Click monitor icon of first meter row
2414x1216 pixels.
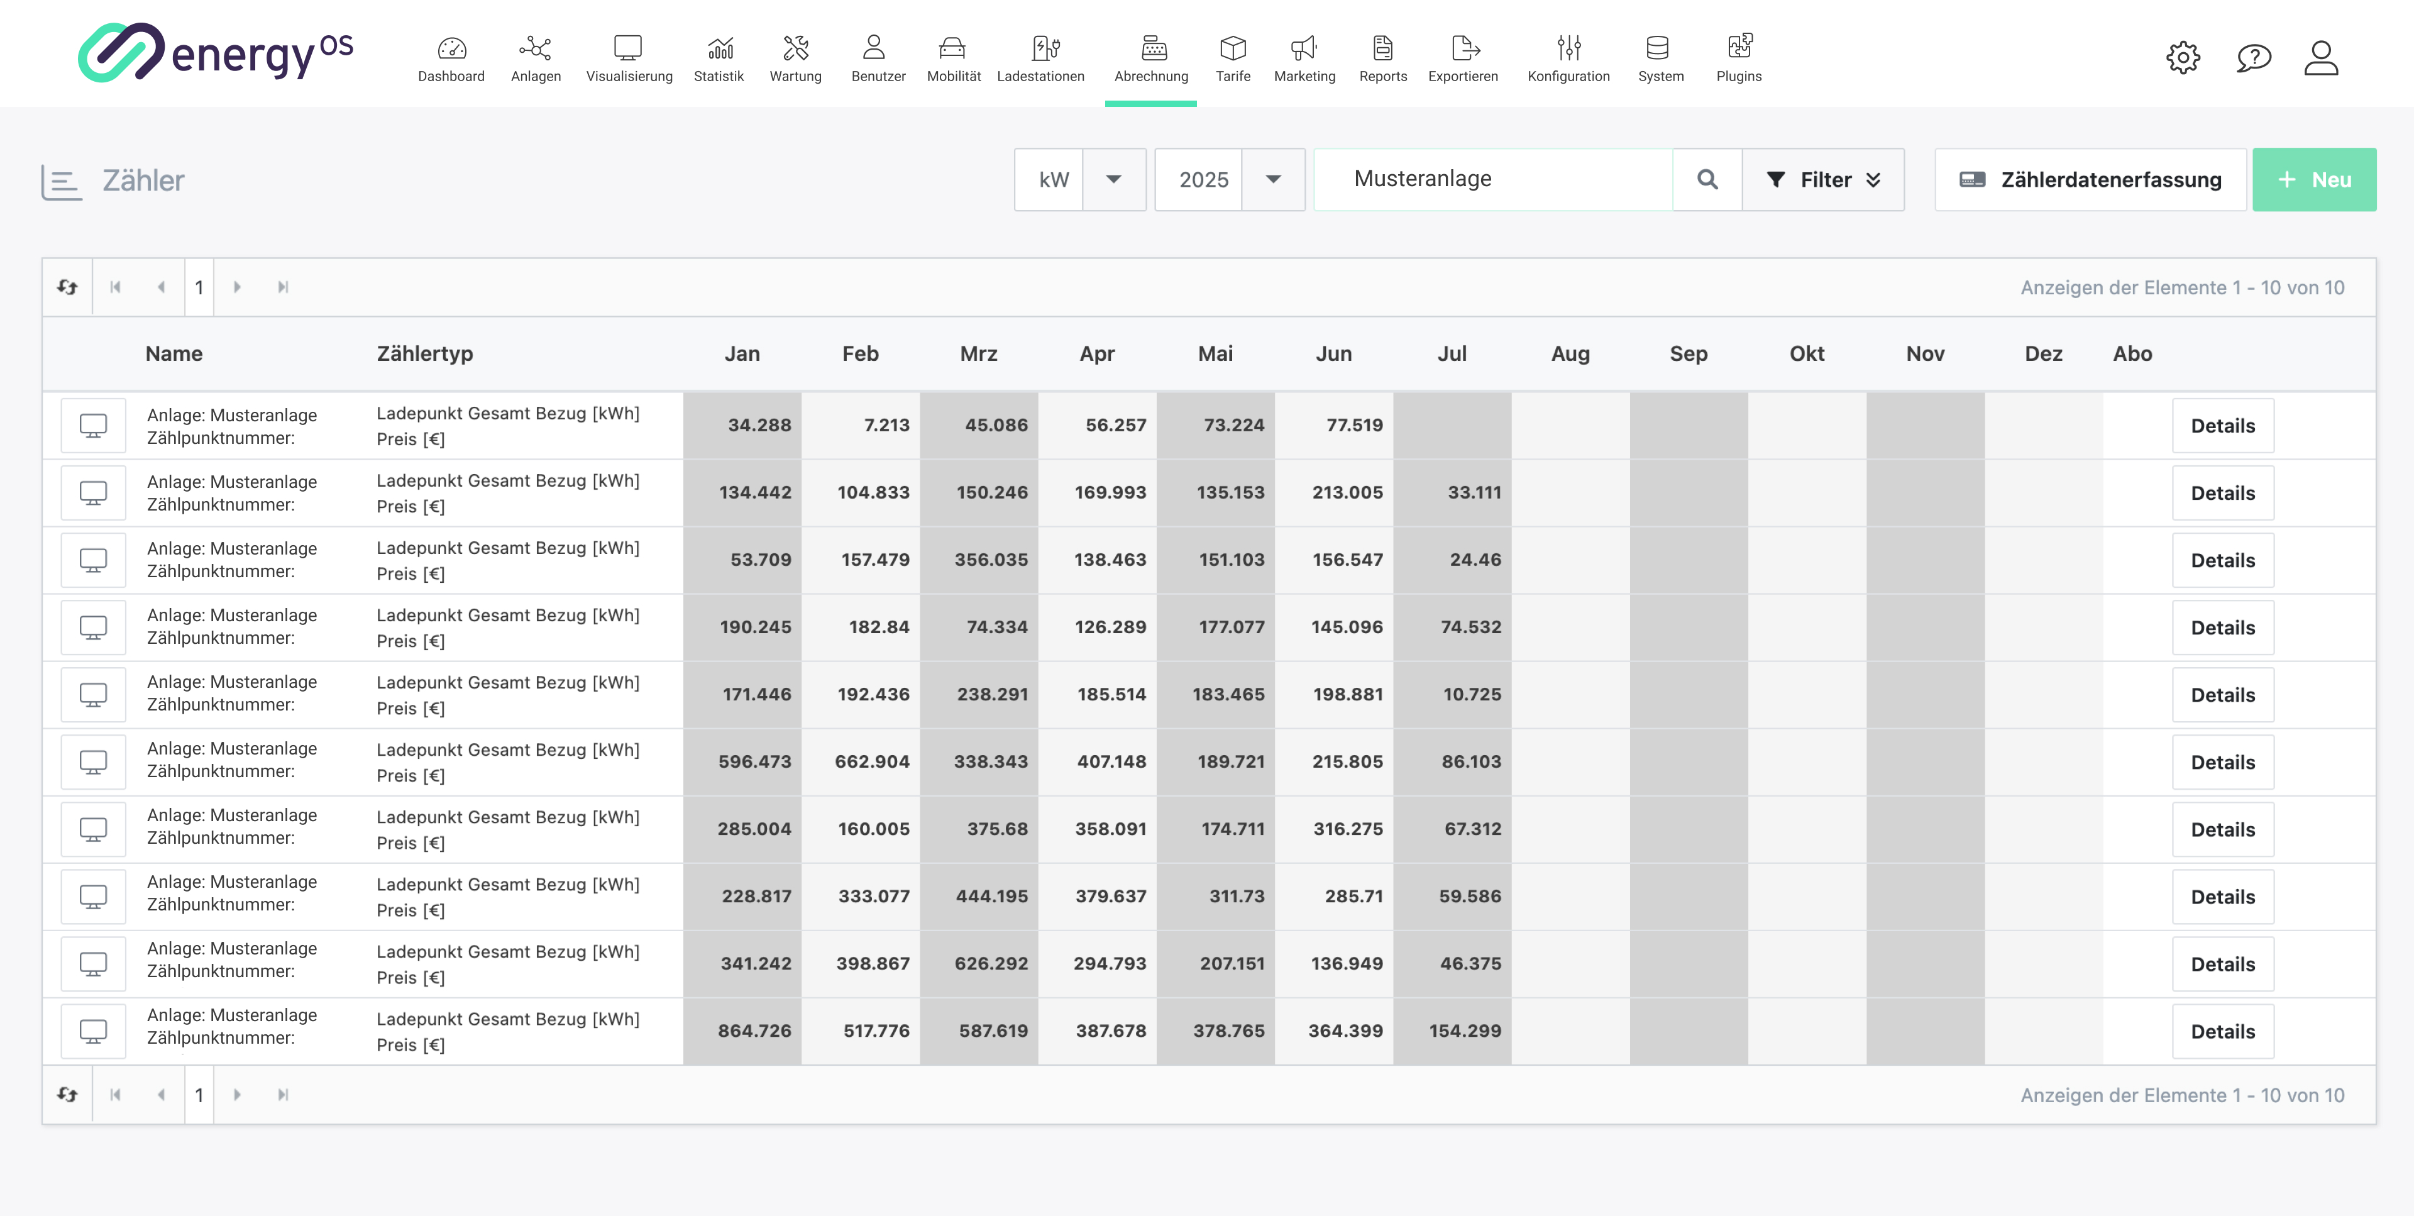(93, 426)
